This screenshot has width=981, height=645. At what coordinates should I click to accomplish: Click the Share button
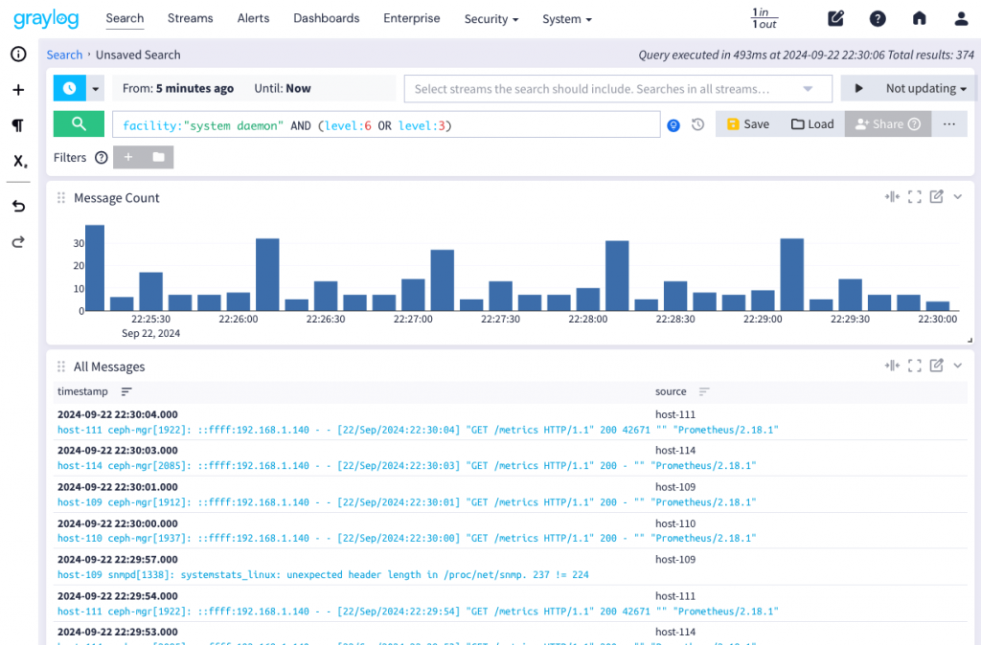(888, 123)
